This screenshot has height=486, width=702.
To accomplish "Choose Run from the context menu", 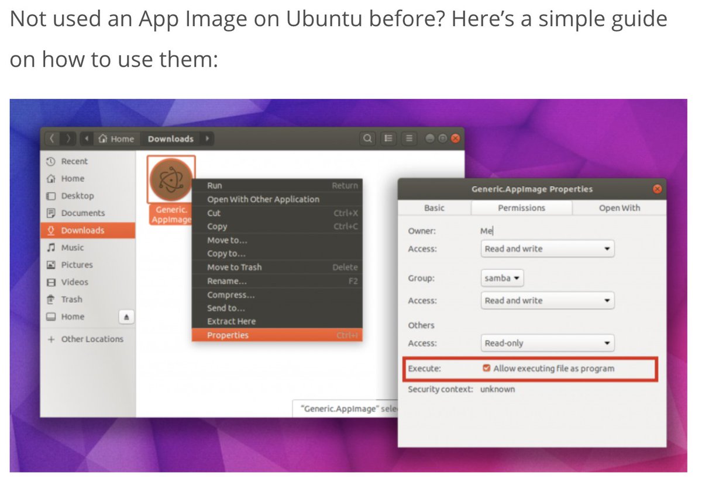I will (277, 185).
